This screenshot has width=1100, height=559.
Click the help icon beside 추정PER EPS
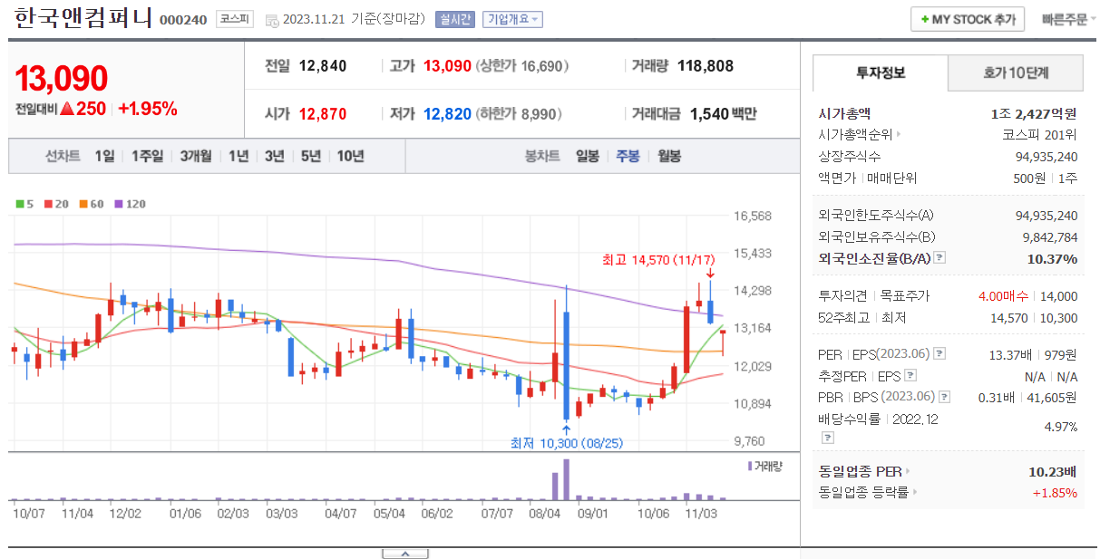(910, 376)
